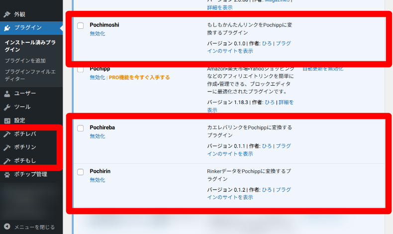Open the プラグインを追加 submenu
Viewport: 393px width, 234px height.
click(25, 61)
